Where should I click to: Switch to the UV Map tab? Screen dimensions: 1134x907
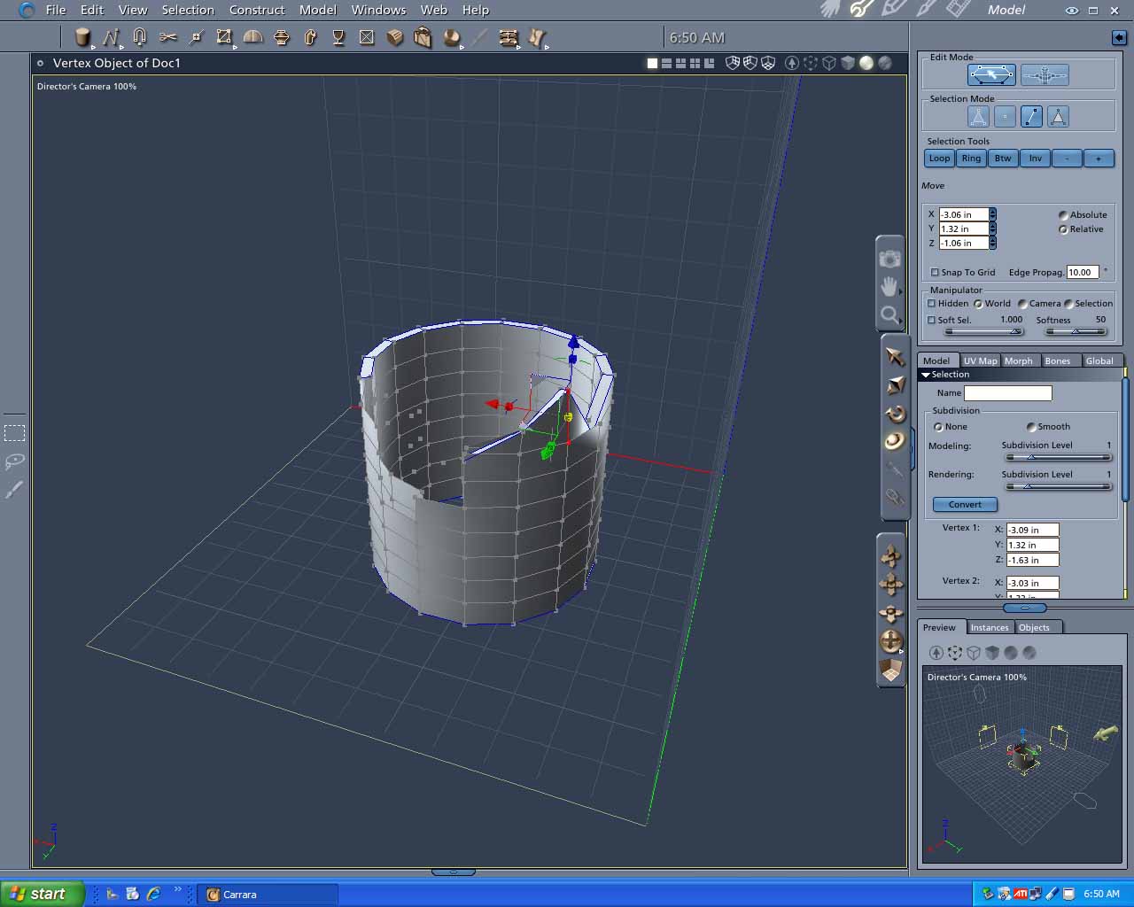tap(980, 360)
